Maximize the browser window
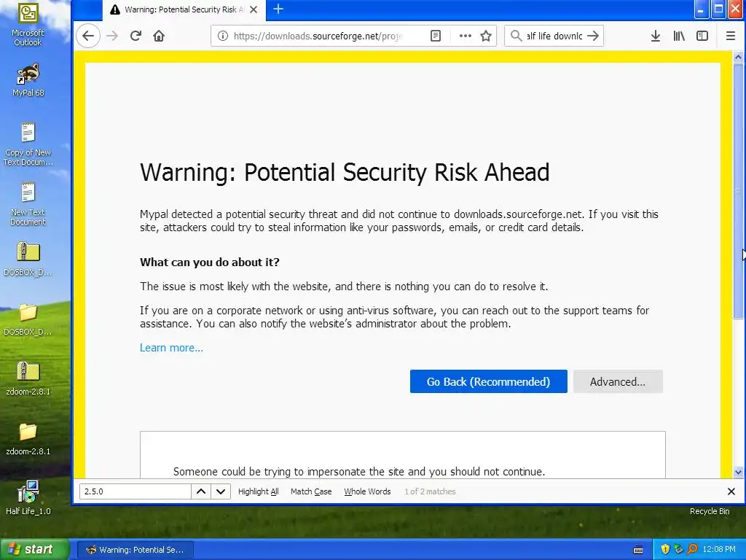The image size is (746, 560). tap(718, 9)
